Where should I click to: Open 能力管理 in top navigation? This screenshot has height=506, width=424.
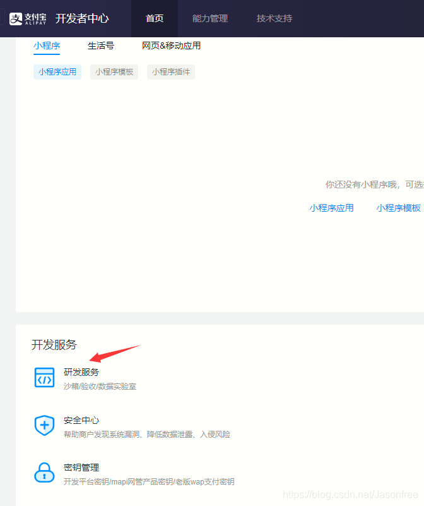(210, 18)
